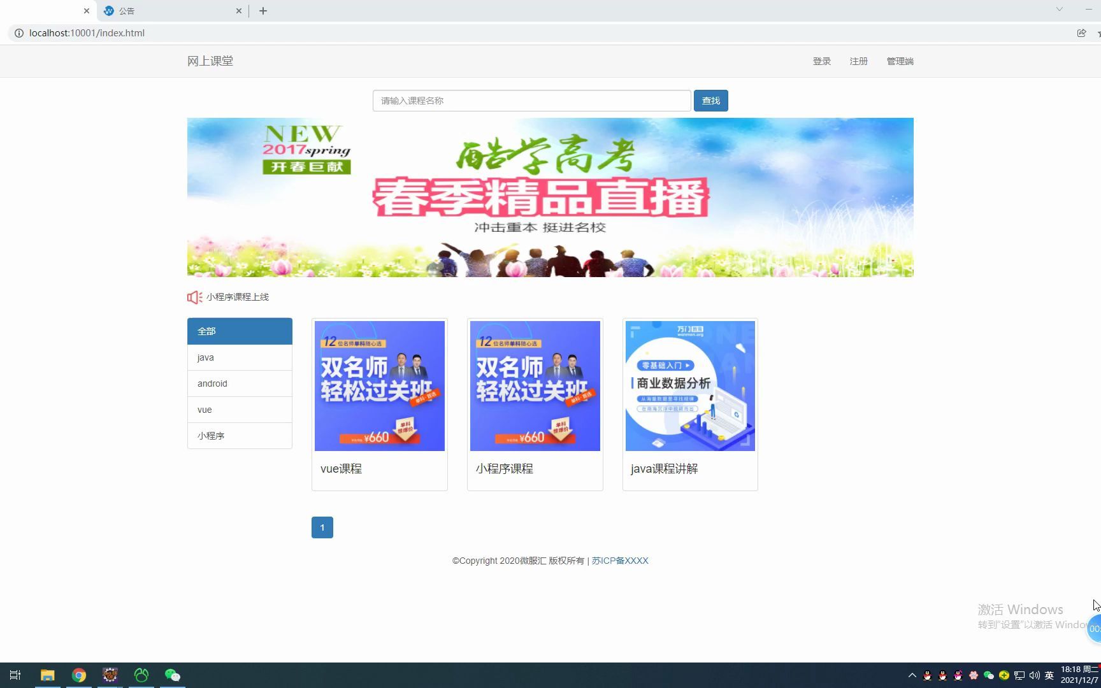Viewport: 1101px width, 688px height.
Task: Click the course search input field
Action: click(x=531, y=101)
